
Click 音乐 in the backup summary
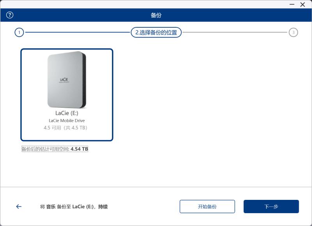(51, 207)
